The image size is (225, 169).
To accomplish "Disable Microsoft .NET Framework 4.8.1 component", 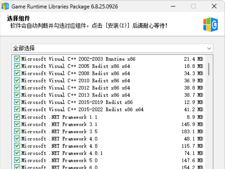I will coord(17,153).
